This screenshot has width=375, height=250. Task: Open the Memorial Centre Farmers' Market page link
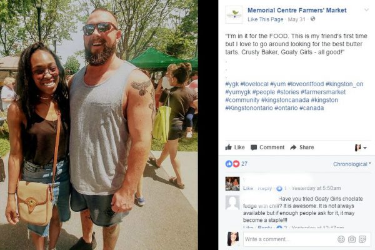[x=297, y=10]
